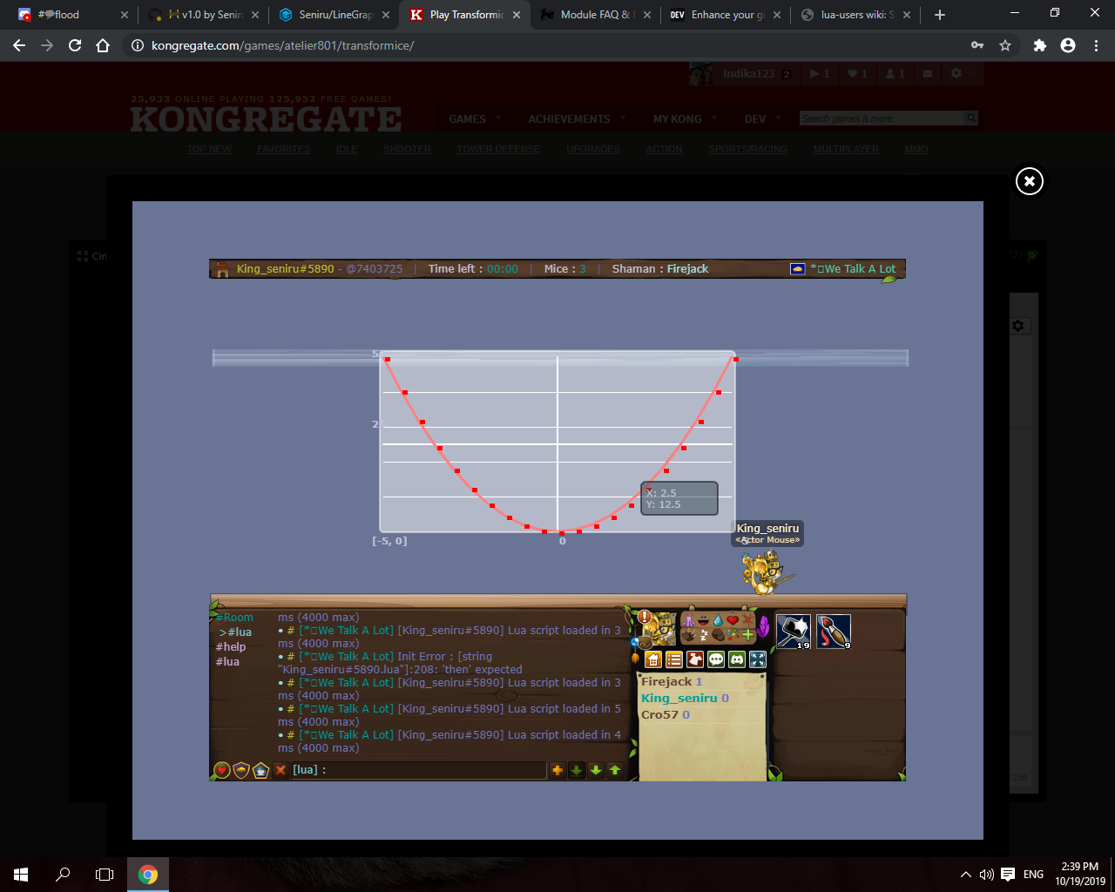Open the tribe house icon
The image size is (1115, 892).
[653, 659]
